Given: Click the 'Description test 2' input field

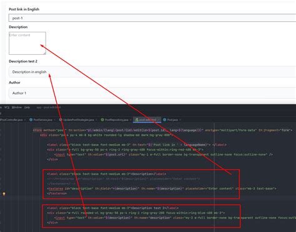Looking at the screenshot, I should [152, 72].
